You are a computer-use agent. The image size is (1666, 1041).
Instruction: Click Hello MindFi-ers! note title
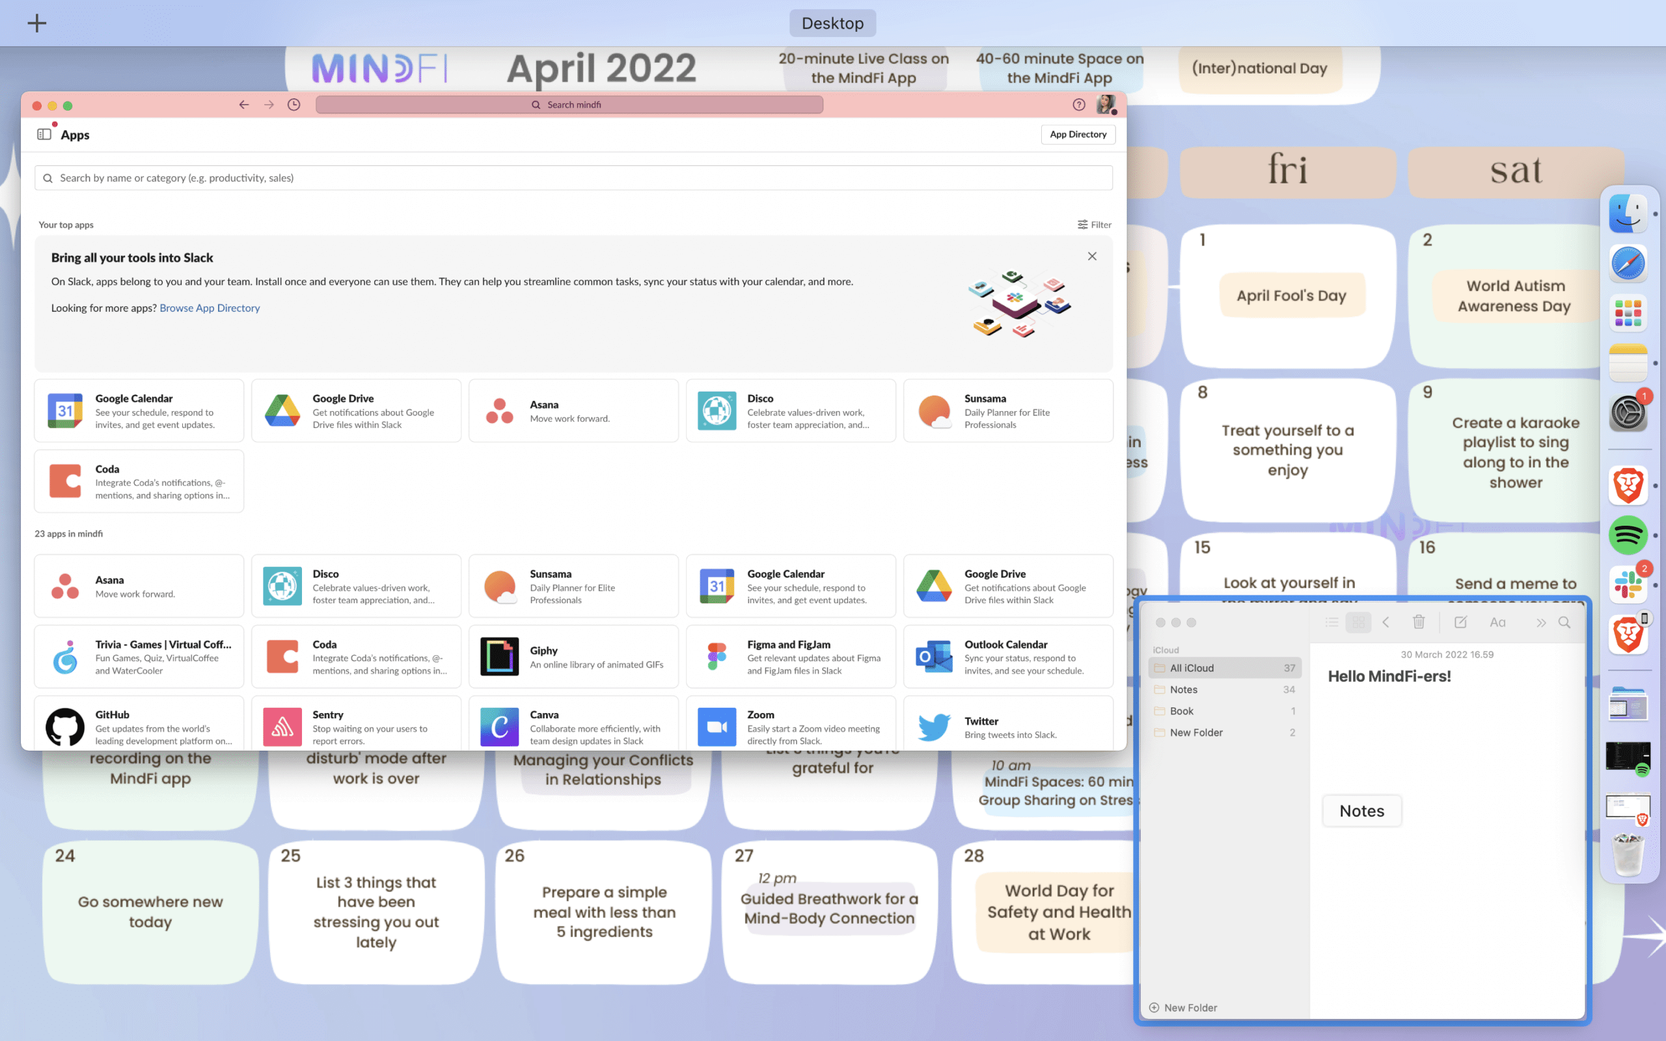tap(1389, 676)
